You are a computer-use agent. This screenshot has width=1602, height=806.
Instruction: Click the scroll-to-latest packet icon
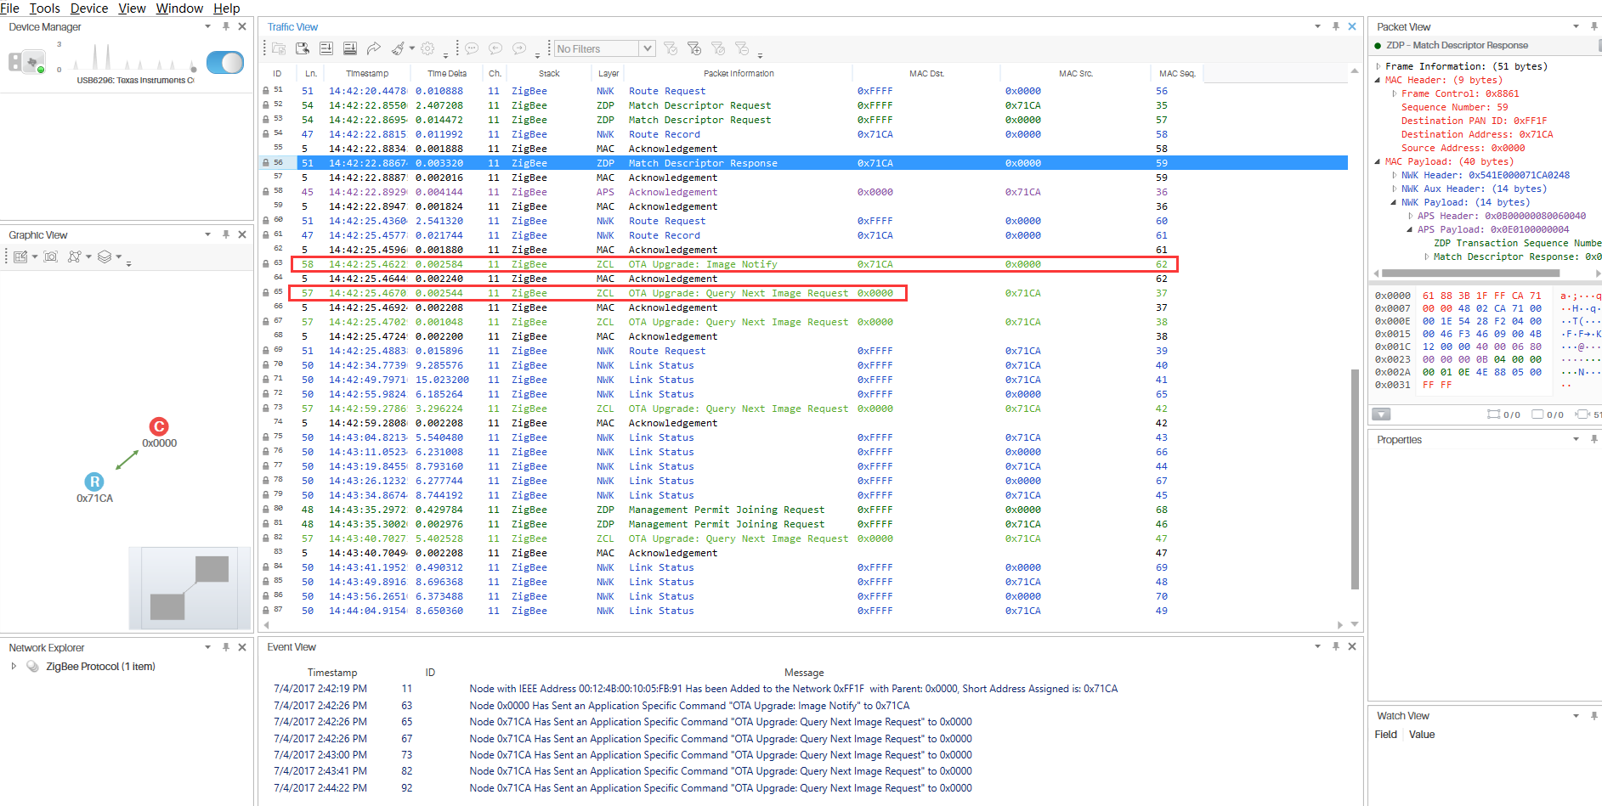[326, 48]
